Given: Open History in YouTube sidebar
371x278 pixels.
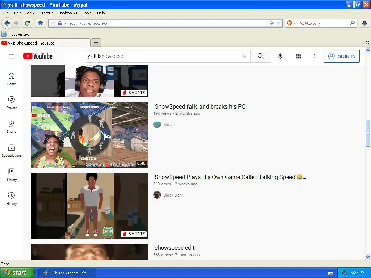Looking at the screenshot, I should [11, 199].
